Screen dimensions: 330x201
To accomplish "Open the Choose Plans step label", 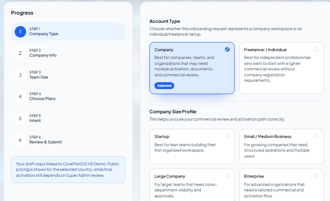I will tap(43, 99).
